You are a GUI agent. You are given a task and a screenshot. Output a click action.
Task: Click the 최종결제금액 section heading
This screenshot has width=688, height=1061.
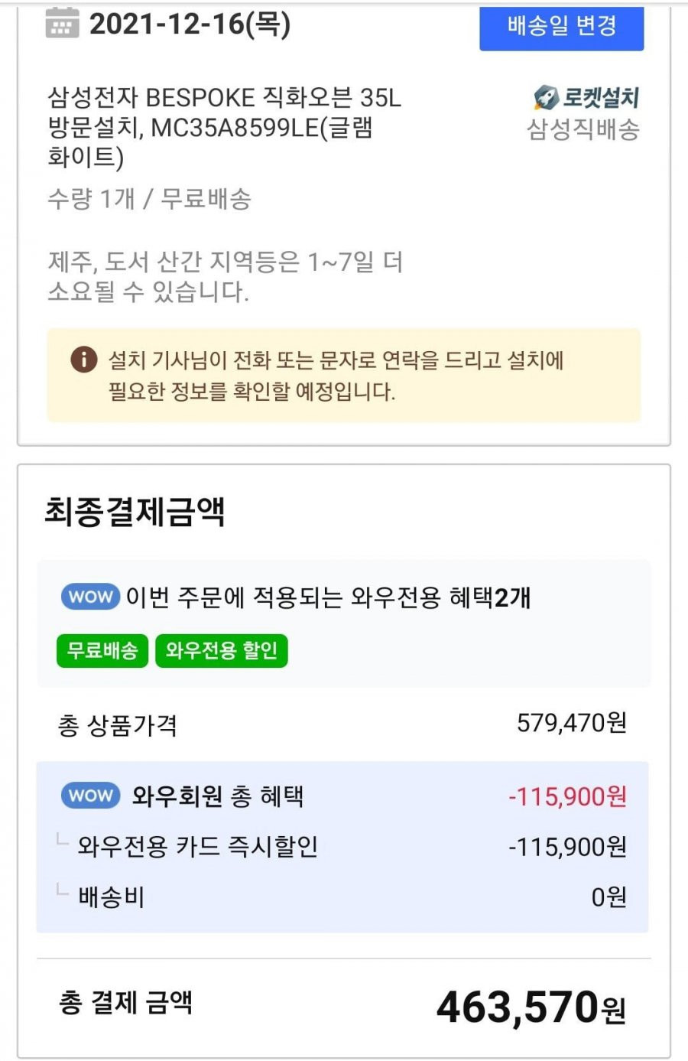(x=135, y=511)
